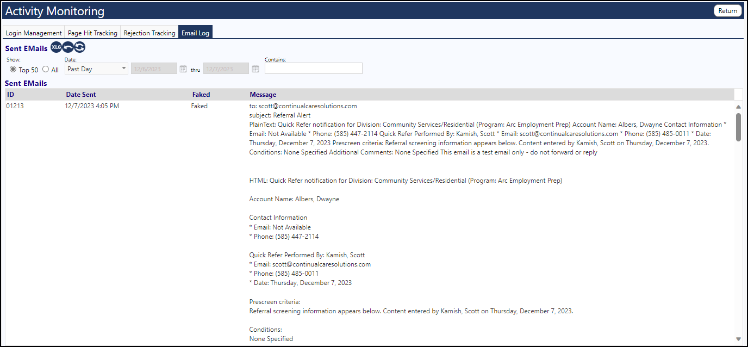
Task: Open the Page Hit Tracking tab
Action: [x=92, y=33]
